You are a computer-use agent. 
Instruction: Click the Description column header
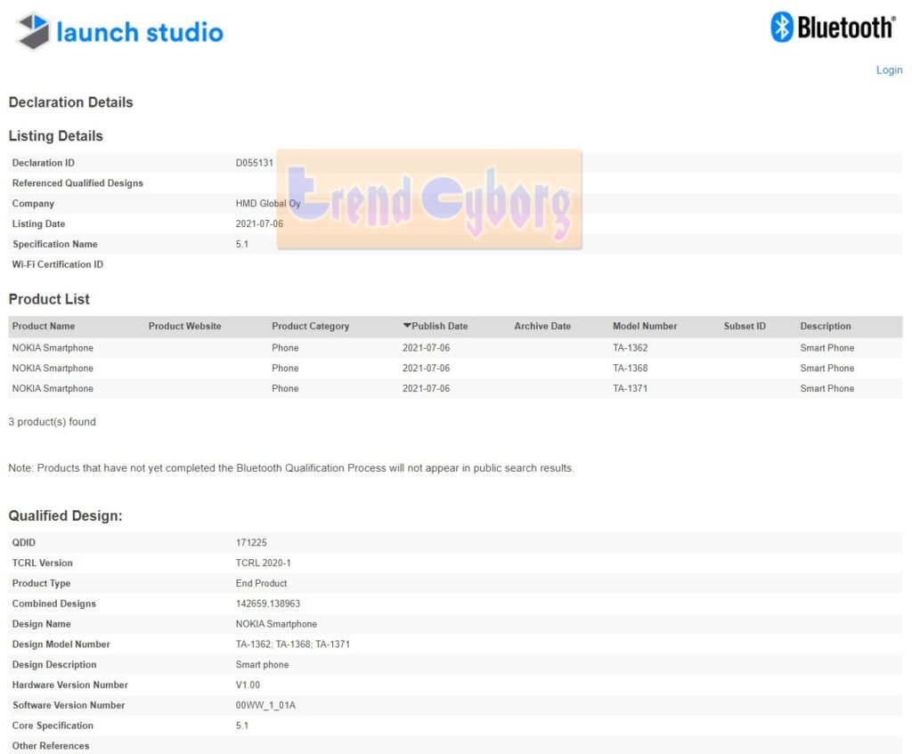[x=826, y=327]
